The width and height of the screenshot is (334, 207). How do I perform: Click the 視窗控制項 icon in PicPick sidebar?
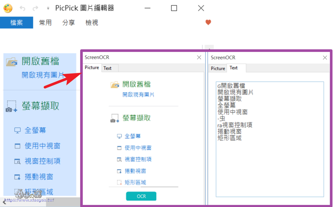[17, 161]
